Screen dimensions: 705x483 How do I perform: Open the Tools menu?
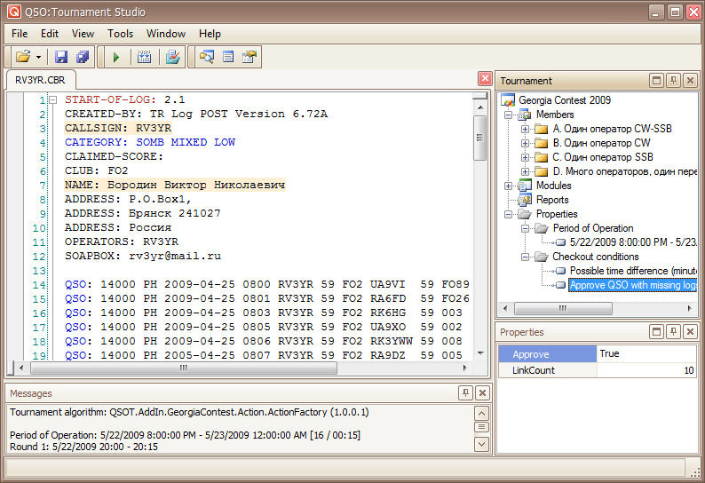coord(120,34)
